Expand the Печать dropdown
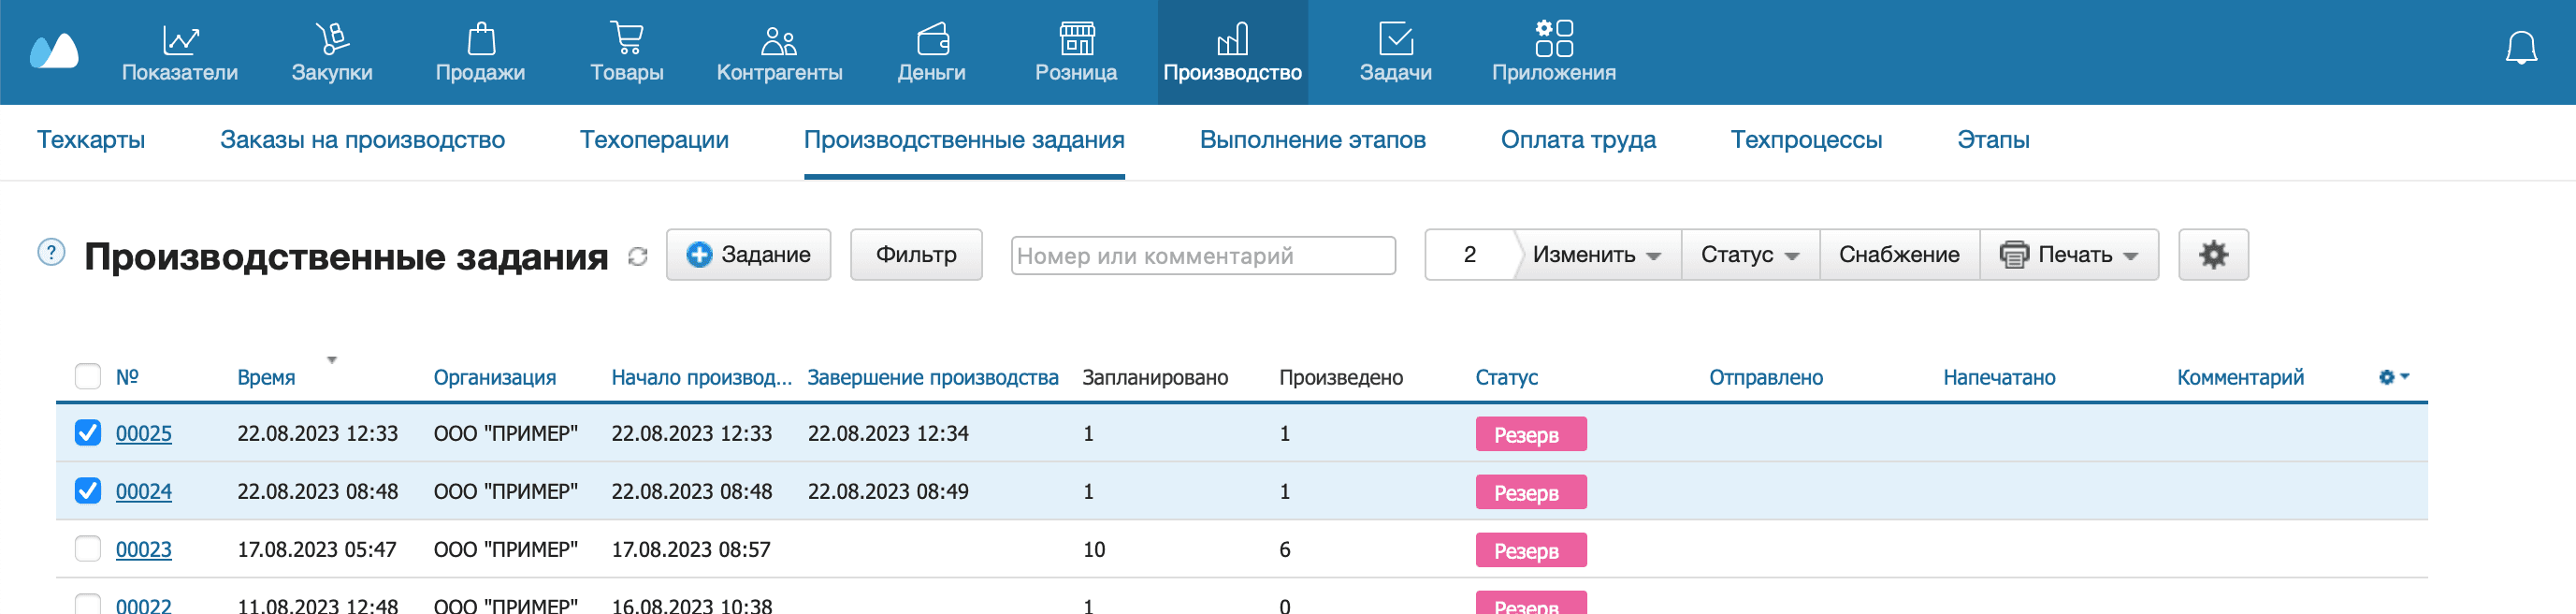Screen dimensions: 2576x614 (2069, 254)
